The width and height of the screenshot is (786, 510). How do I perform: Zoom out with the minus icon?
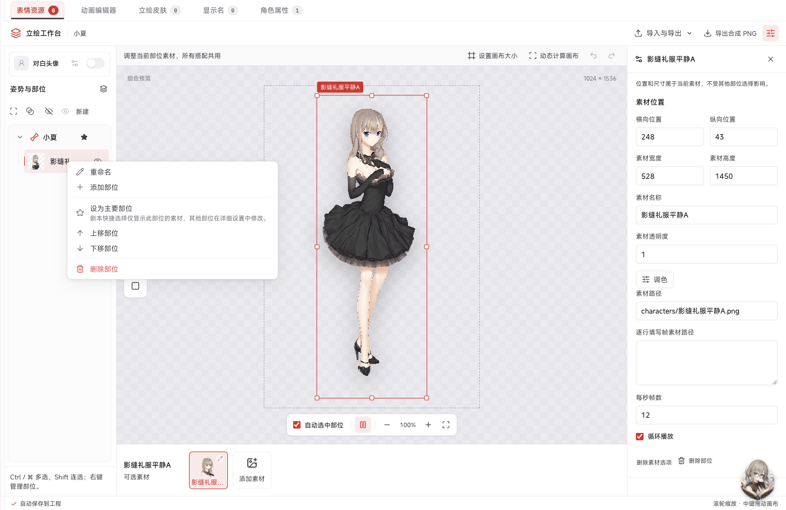(387, 425)
